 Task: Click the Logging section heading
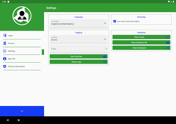click(x=79, y=33)
